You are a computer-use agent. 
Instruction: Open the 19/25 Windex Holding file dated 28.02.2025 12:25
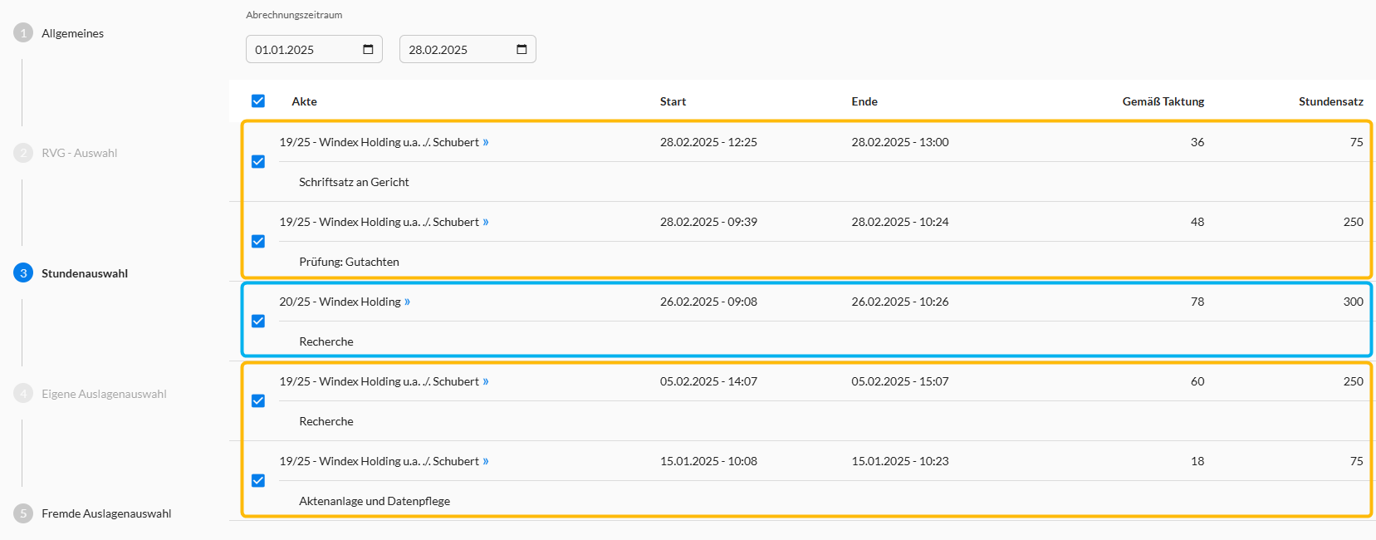point(379,143)
